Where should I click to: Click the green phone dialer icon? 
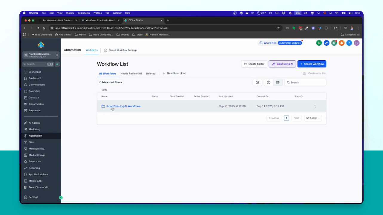point(319,43)
